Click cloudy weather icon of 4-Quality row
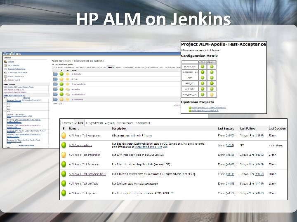 tap(67, 89)
